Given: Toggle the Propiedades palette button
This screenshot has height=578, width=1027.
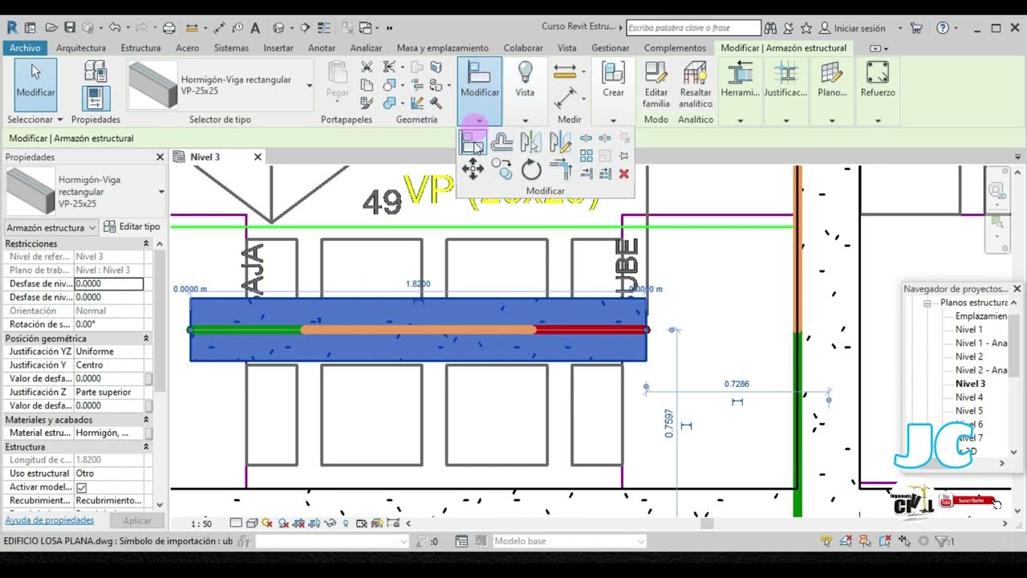Looking at the screenshot, I should click(95, 98).
